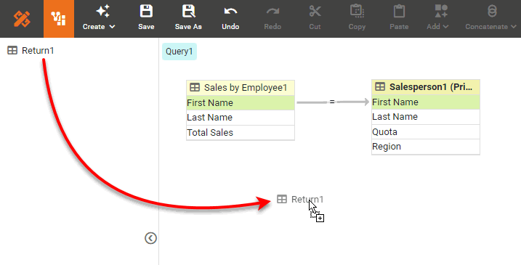This screenshot has height=265, width=521.
Task: Click the Paste clipboard icon
Action: 399,12
